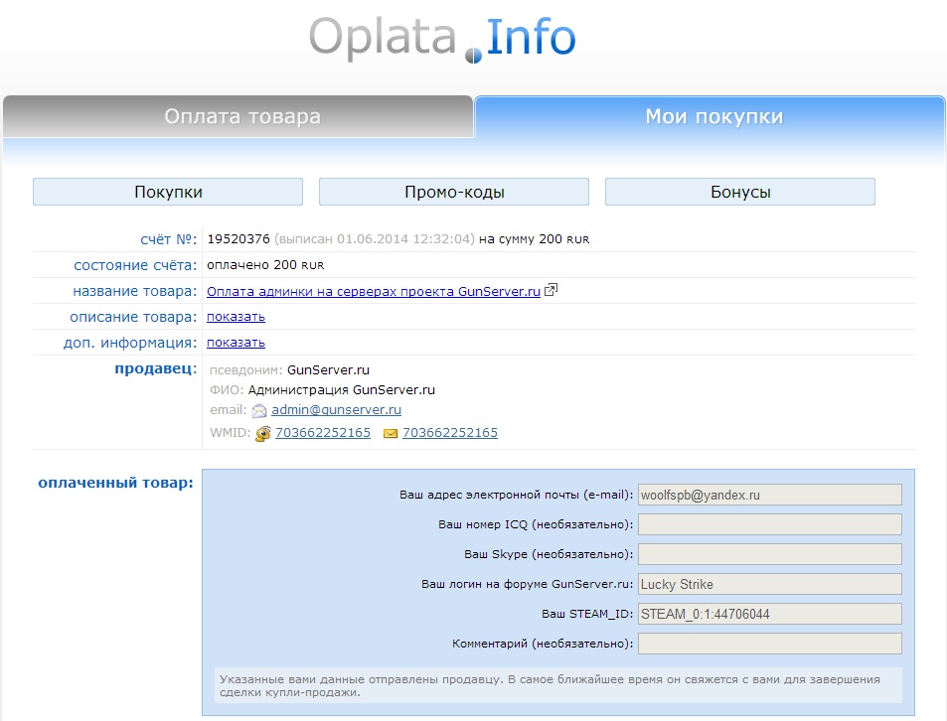Open the Покупки section
The height and width of the screenshot is (721, 947).
(168, 192)
